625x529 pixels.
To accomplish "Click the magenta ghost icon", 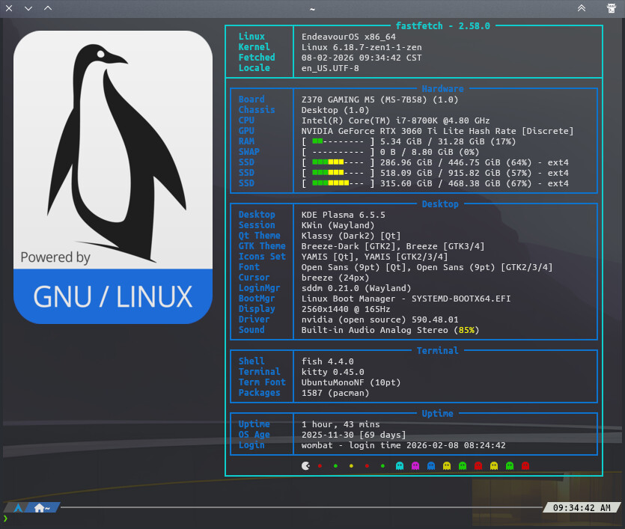I will tap(415, 465).
